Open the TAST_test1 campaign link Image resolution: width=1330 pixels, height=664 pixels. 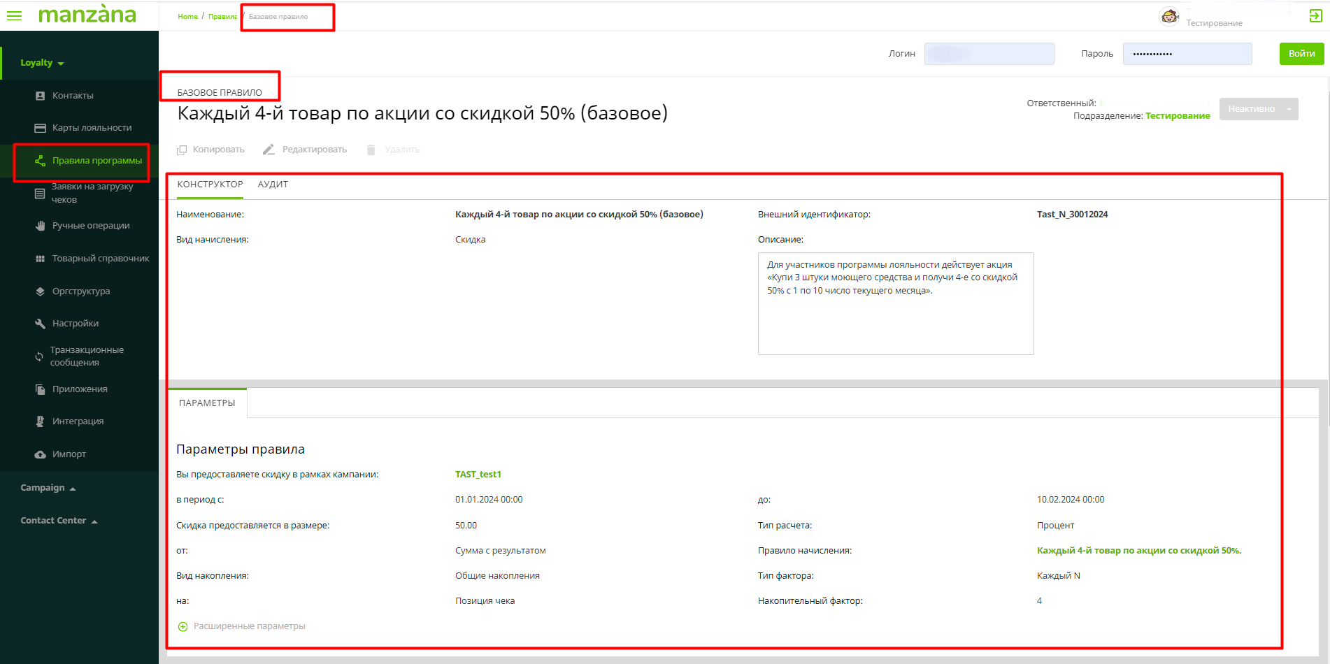pyautogui.click(x=478, y=475)
